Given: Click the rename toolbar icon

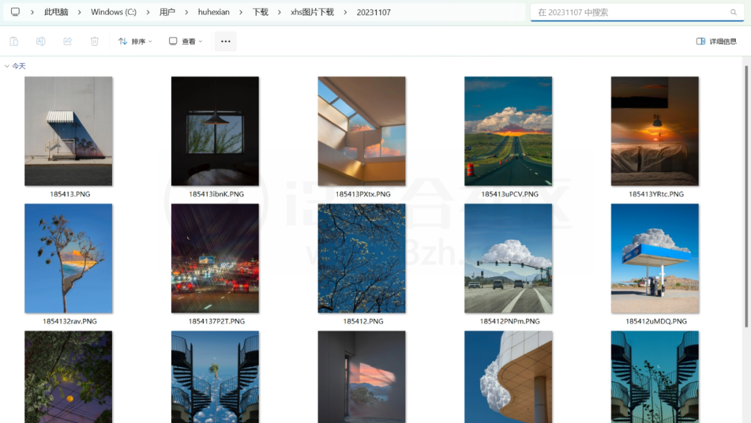Looking at the screenshot, I should 41,41.
